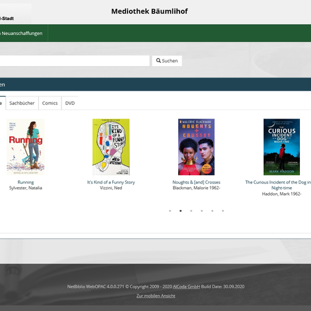Screen dimensions: 311x311
Task: Click Zur mobilen Ansicht link
Action: pos(155,296)
